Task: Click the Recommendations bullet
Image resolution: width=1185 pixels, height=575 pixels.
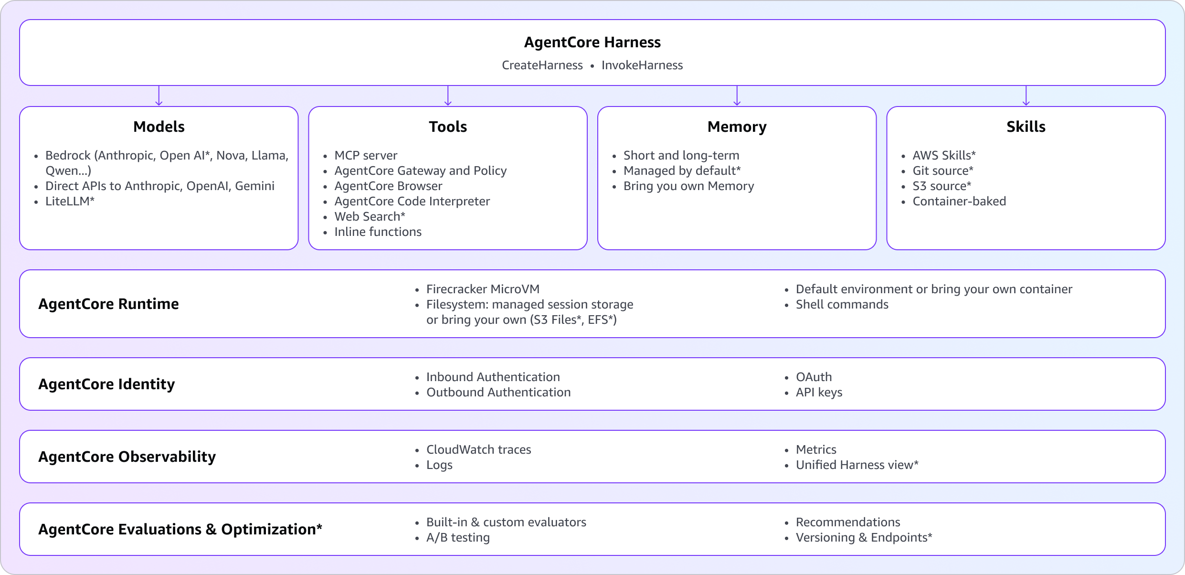Action: coord(848,522)
